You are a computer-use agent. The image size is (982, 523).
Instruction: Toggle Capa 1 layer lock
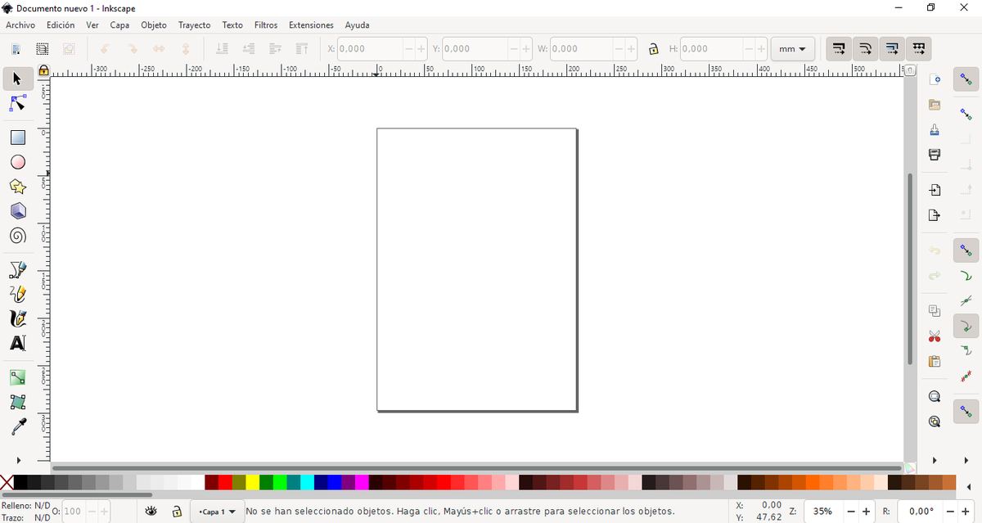click(176, 512)
